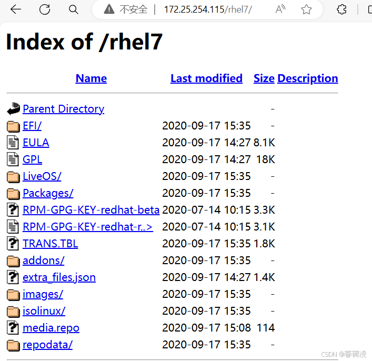Screen dimensions: 372x361
Task: Sort listing by Size column
Action: pyautogui.click(x=264, y=78)
